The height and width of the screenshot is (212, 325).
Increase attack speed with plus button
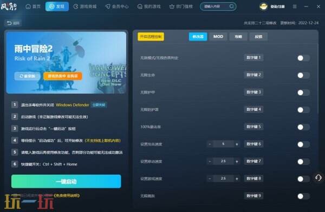pyautogui.click(x=237, y=144)
